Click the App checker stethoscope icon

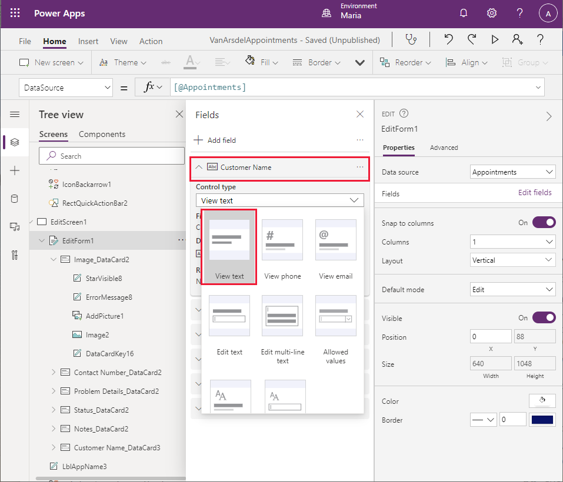click(x=411, y=40)
